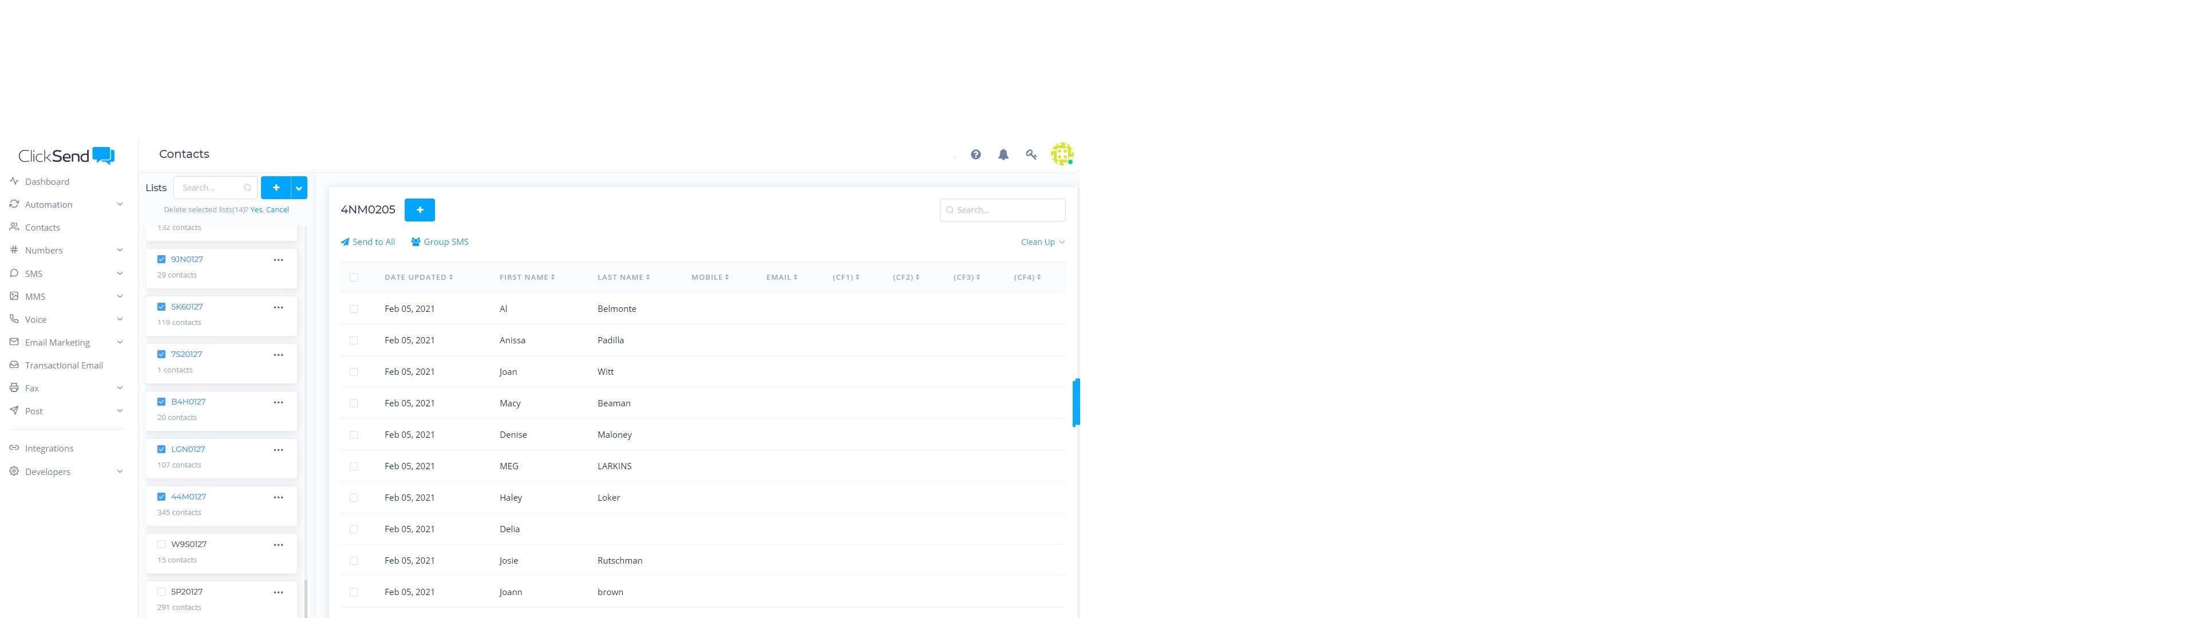Uncheck the 9JN0127 list checkbox

point(161,259)
